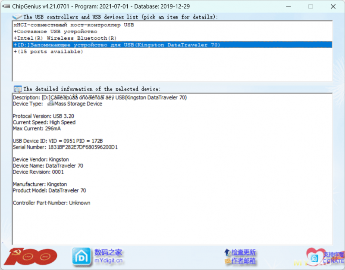Click the USB drive icon beside devices list heading
Screen dimensions: 345x270
[x=17, y=17]
